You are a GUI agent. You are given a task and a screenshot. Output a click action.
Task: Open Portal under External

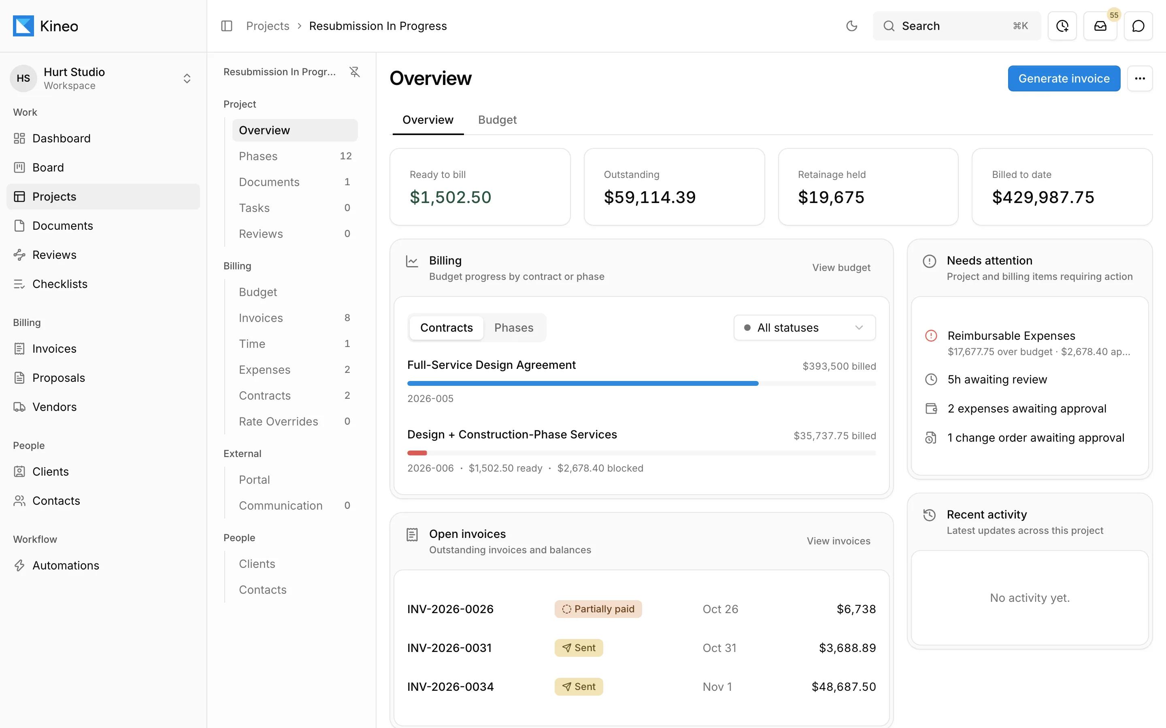pyautogui.click(x=295, y=480)
